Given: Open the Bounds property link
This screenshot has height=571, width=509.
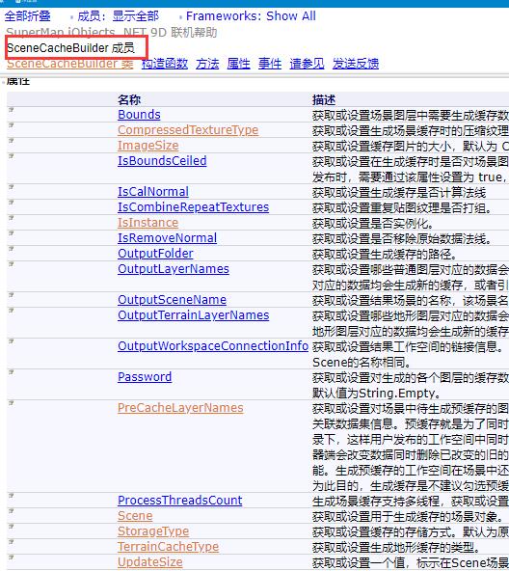Looking at the screenshot, I should 139,115.
